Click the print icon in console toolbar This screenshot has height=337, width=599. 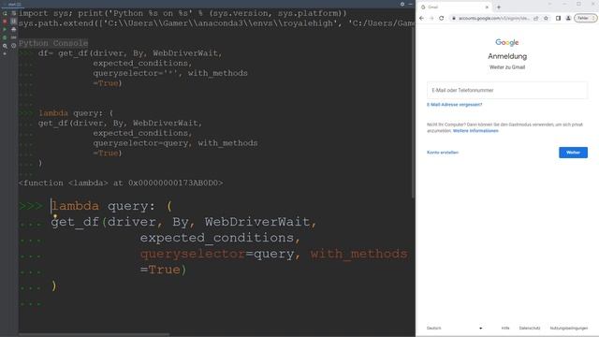click(x=14, y=29)
